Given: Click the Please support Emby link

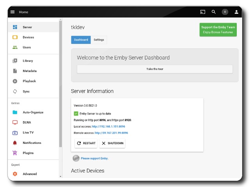Looking at the screenshot, I should (x=95, y=159).
